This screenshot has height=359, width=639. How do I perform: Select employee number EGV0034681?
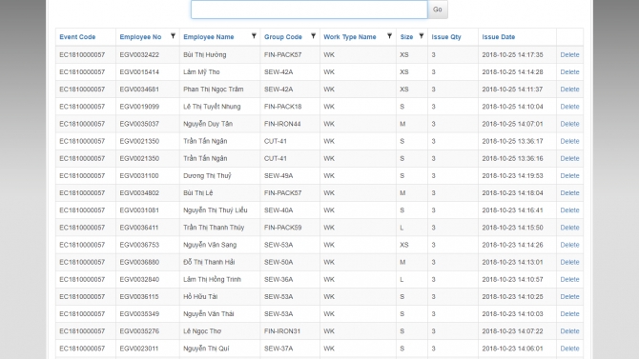(139, 90)
